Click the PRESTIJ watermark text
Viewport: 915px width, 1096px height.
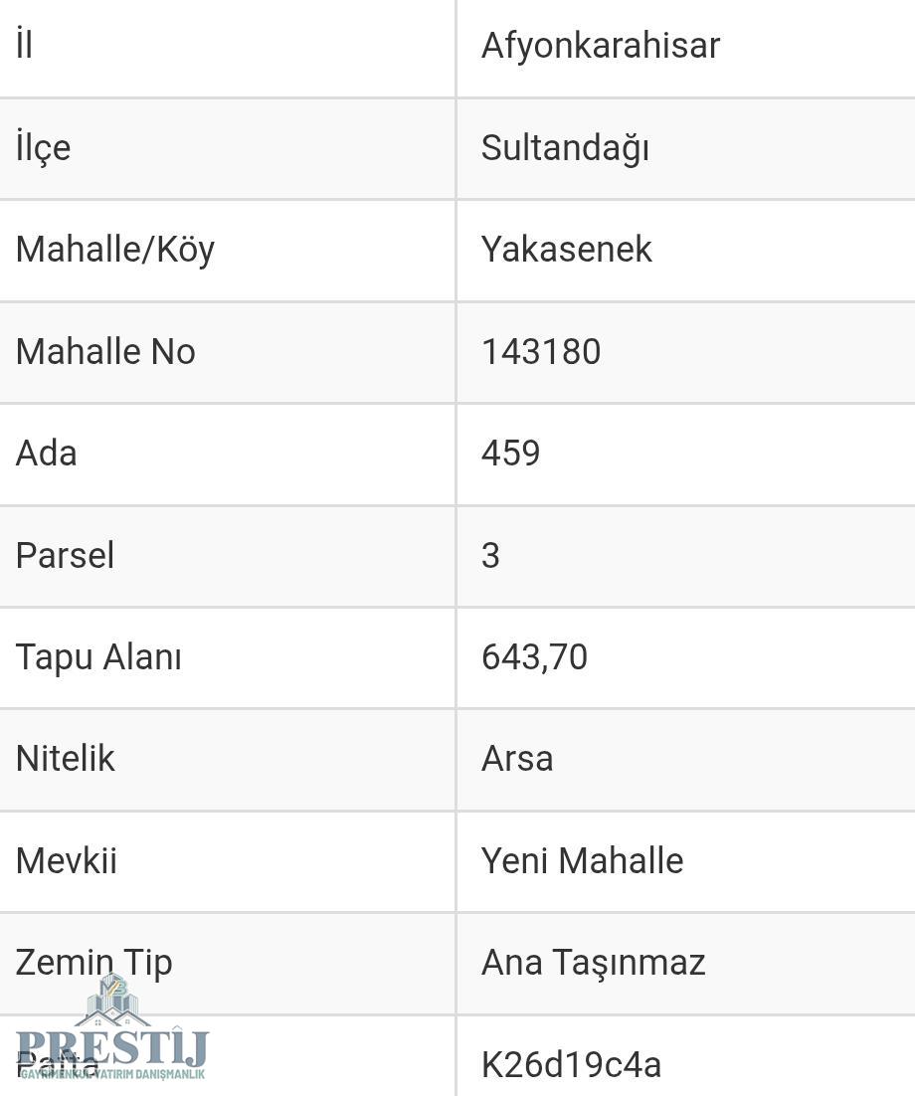(111, 1047)
